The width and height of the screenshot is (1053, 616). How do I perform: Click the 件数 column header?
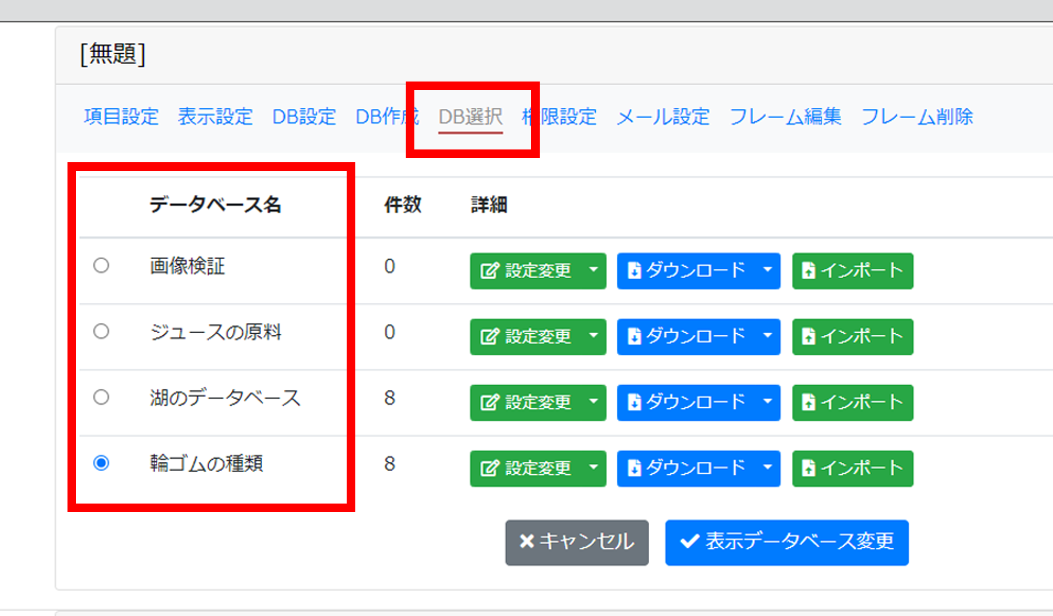click(x=403, y=204)
